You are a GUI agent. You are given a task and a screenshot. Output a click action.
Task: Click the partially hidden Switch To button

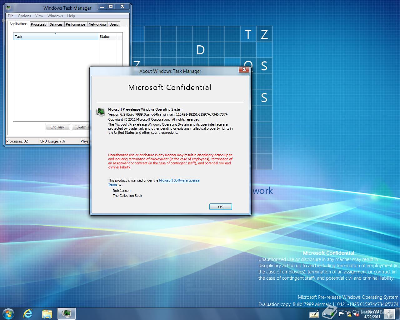click(81, 127)
